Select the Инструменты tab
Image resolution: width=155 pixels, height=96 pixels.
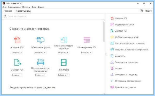pos(23,11)
